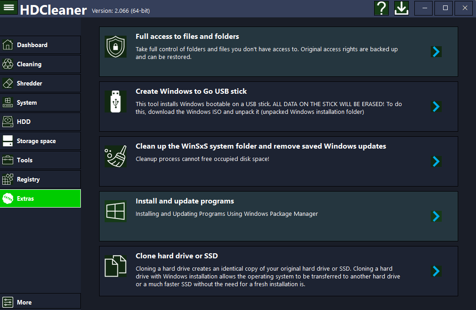
Task: Click the Dashboard house icon
Action: (x=8, y=45)
